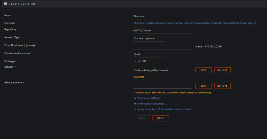
Task: Expand Show docker allocations
Action: point(152,104)
